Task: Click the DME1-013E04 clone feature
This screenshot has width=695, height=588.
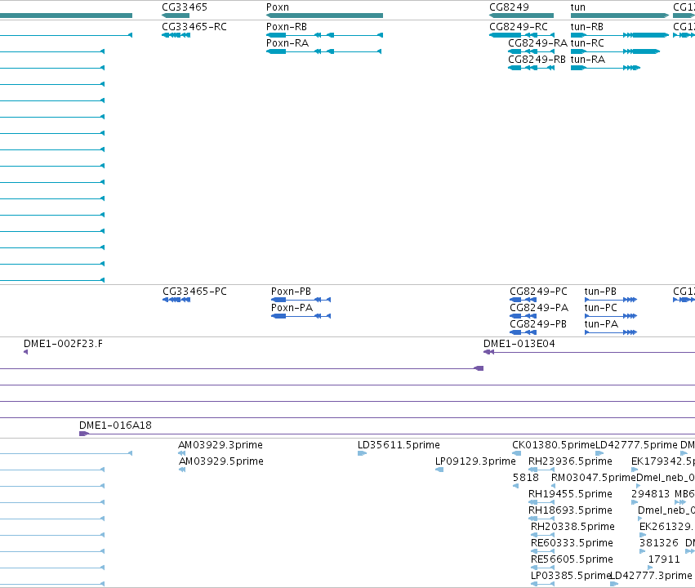Action: pos(589,352)
